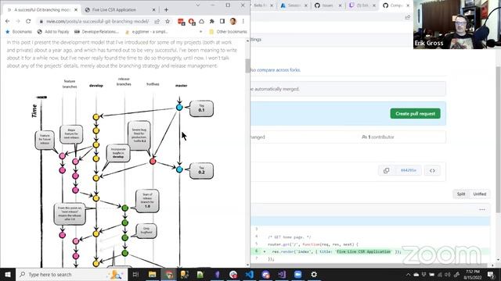The height and width of the screenshot is (281, 501).
Task: Show hidden system tray icons
Action: tap(408, 274)
